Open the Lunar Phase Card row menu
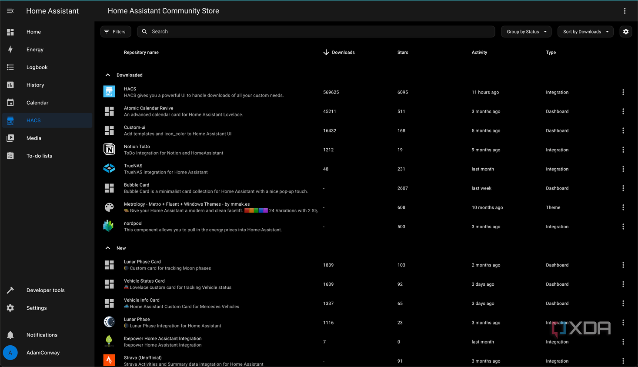This screenshot has width=638, height=367. pyautogui.click(x=623, y=265)
